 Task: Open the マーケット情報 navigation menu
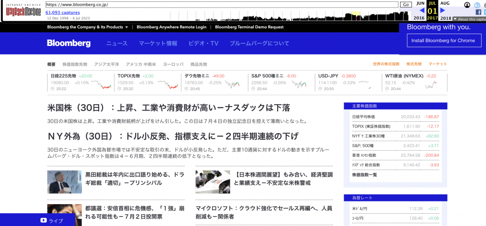(x=158, y=43)
